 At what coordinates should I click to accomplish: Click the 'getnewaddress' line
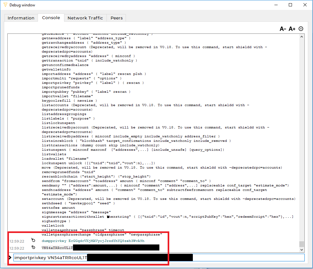[86, 38]
